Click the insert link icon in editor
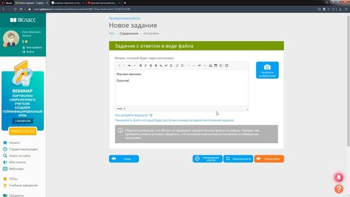Viewport: 350px width, 197px height. 199,66
